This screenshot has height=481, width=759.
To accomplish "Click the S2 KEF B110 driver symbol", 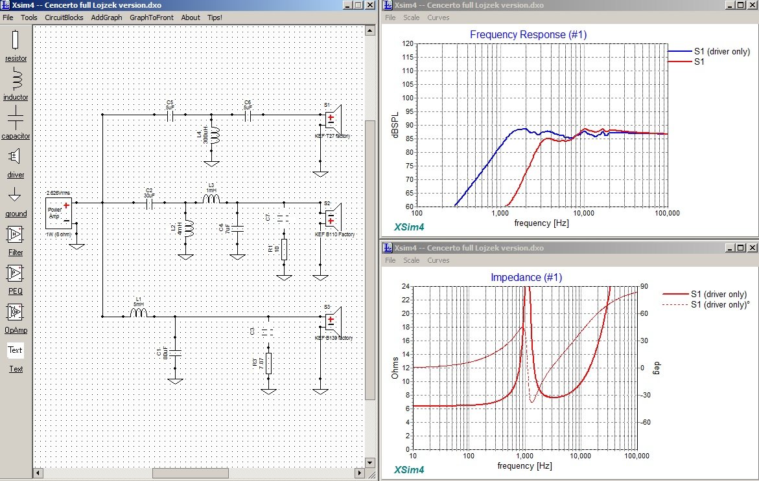I will [x=333, y=218].
